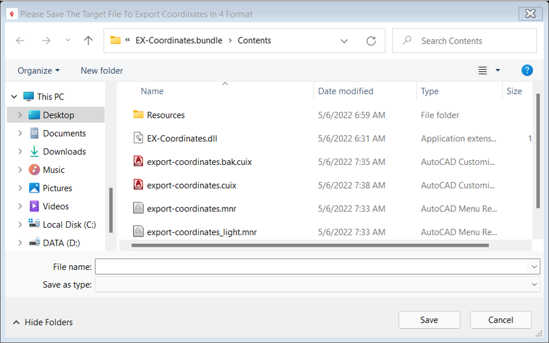Click the Downloads arrow icon in sidebar

tap(34, 152)
